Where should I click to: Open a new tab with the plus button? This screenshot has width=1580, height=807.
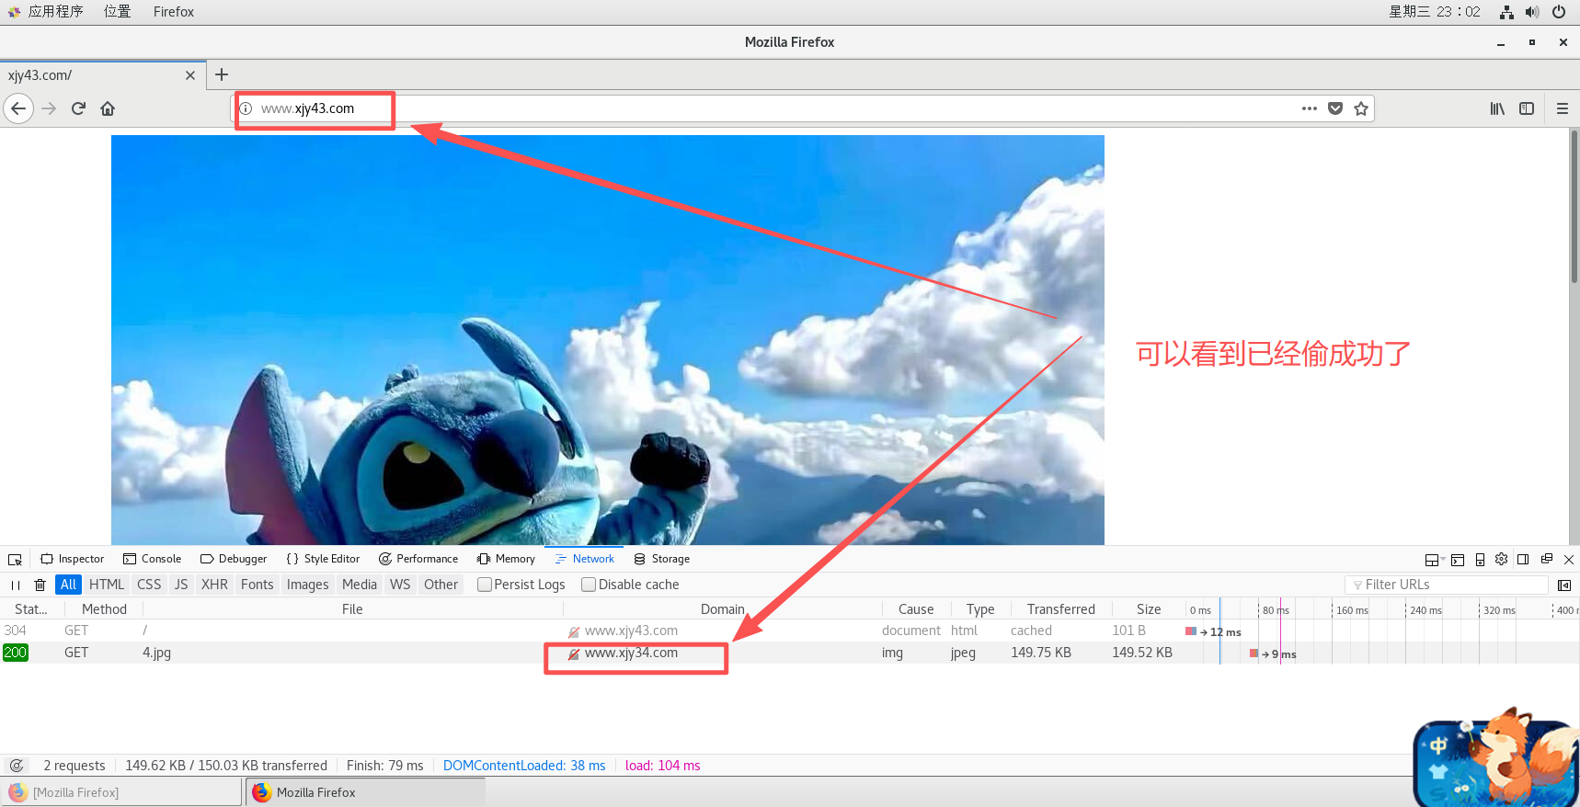click(222, 74)
